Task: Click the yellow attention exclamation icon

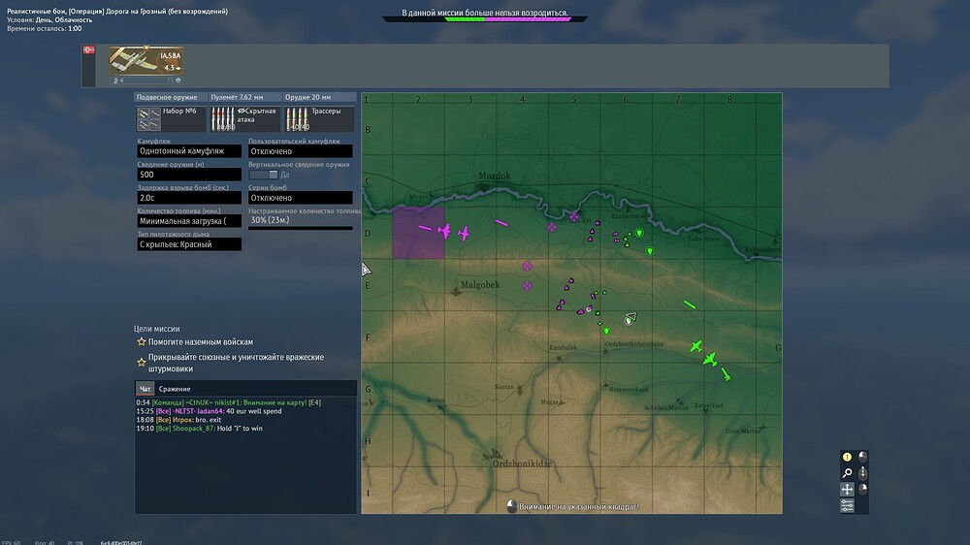Action: click(847, 457)
